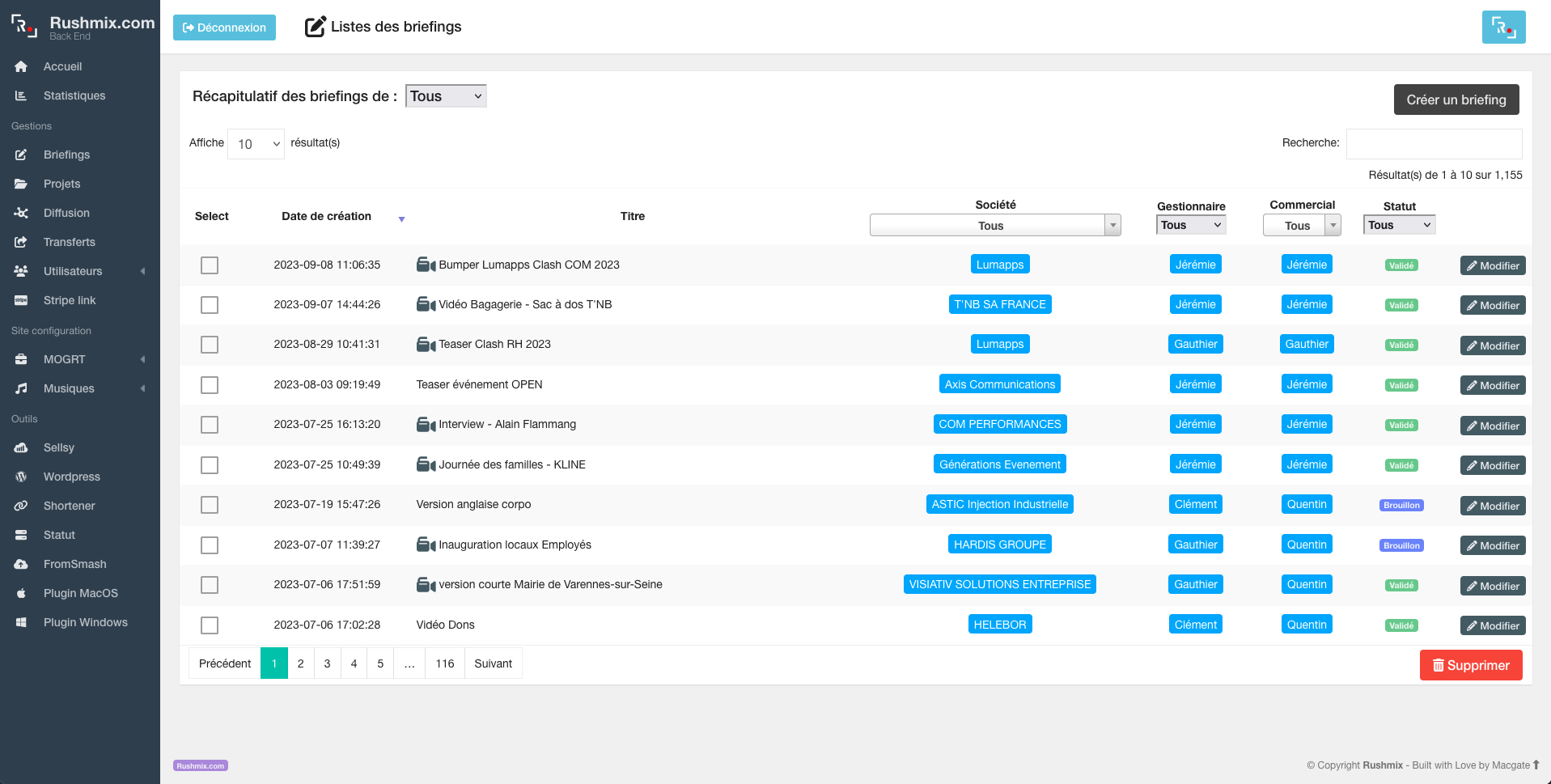Click the Projets folder icon
This screenshot has height=784, width=1551.
tap(21, 184)
